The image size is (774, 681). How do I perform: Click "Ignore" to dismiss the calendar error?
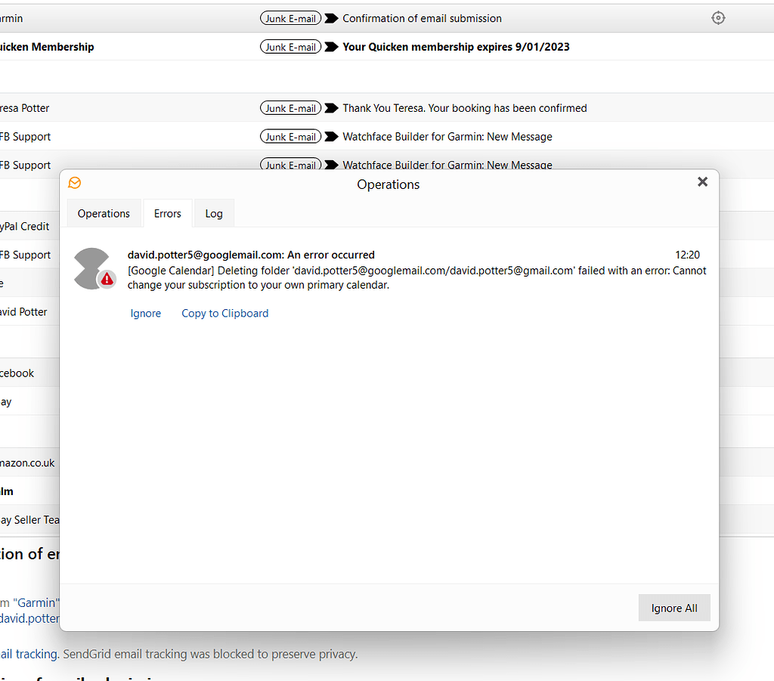point(145,313)
